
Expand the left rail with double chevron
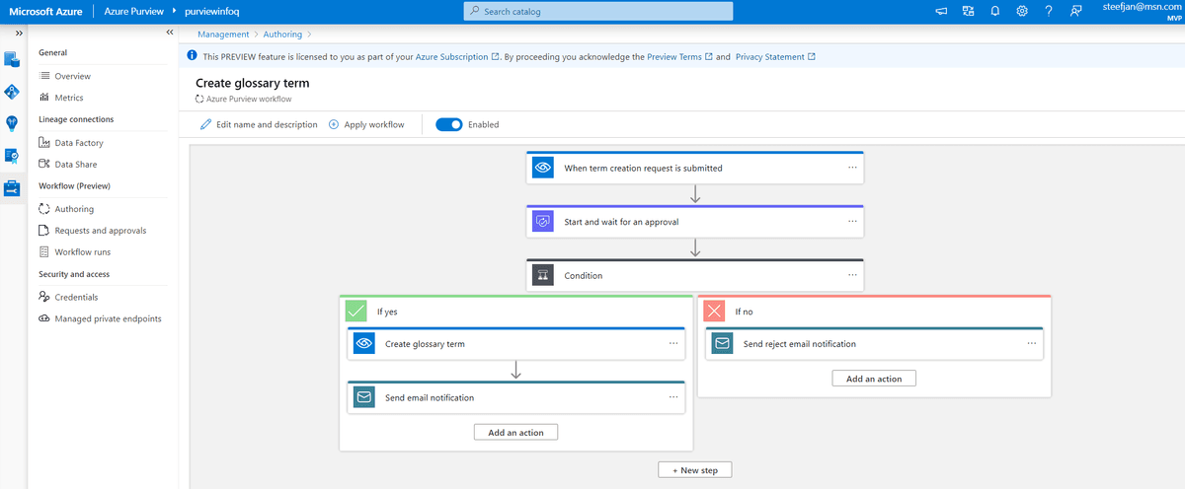tap(19, 33)
